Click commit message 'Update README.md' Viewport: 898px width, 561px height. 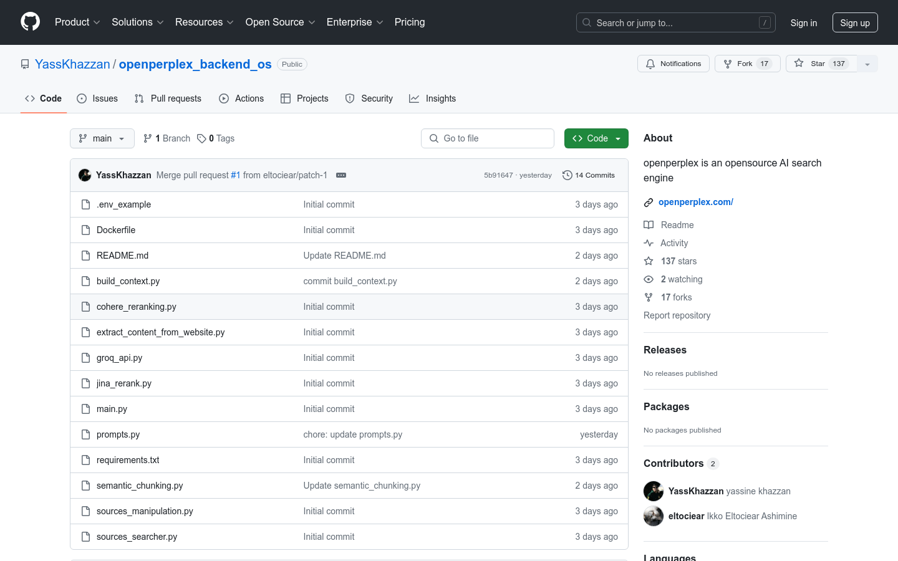345,256
